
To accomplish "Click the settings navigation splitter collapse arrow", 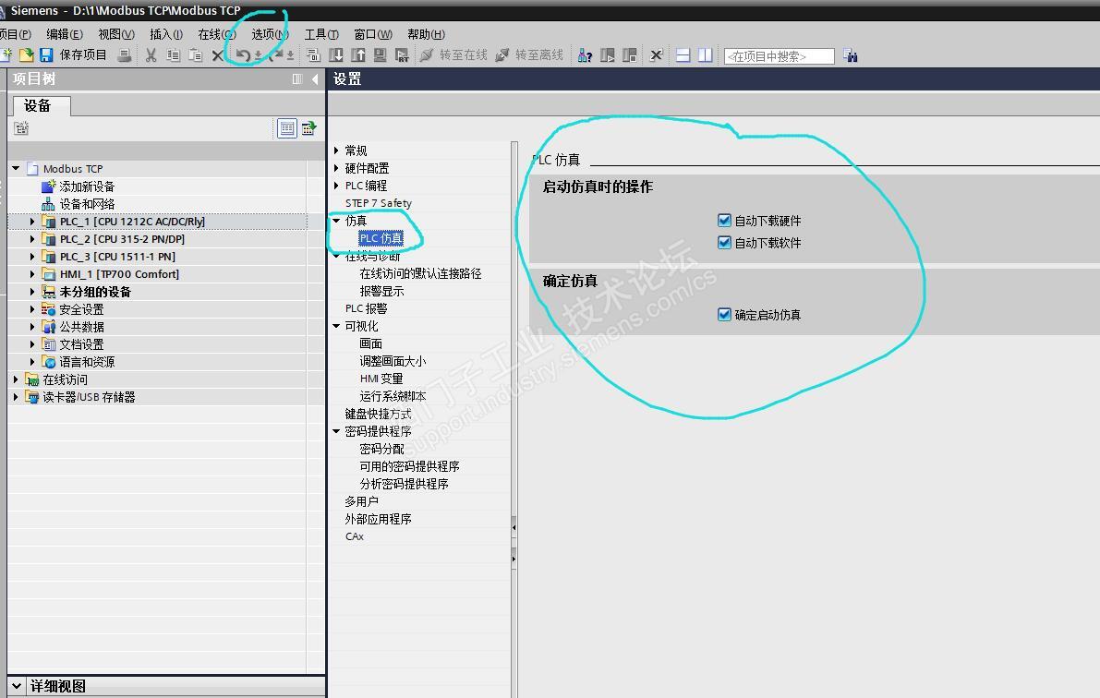I will click(514, 525).
